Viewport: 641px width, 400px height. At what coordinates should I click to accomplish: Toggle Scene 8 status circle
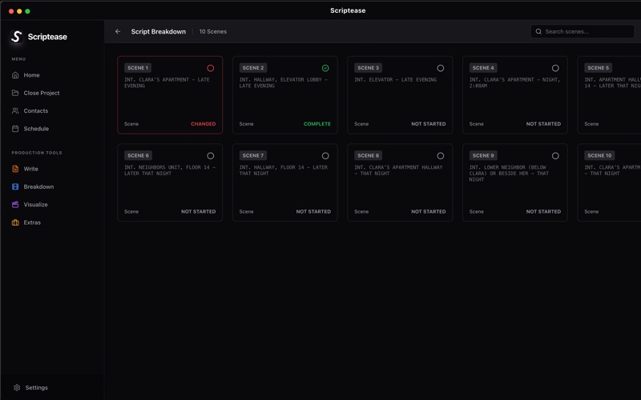(440, 156)
